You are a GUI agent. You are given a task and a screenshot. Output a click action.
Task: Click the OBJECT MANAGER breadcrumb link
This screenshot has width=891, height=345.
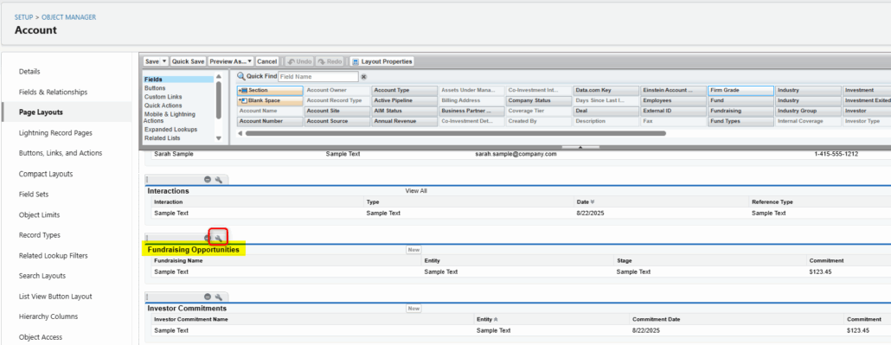68,17
